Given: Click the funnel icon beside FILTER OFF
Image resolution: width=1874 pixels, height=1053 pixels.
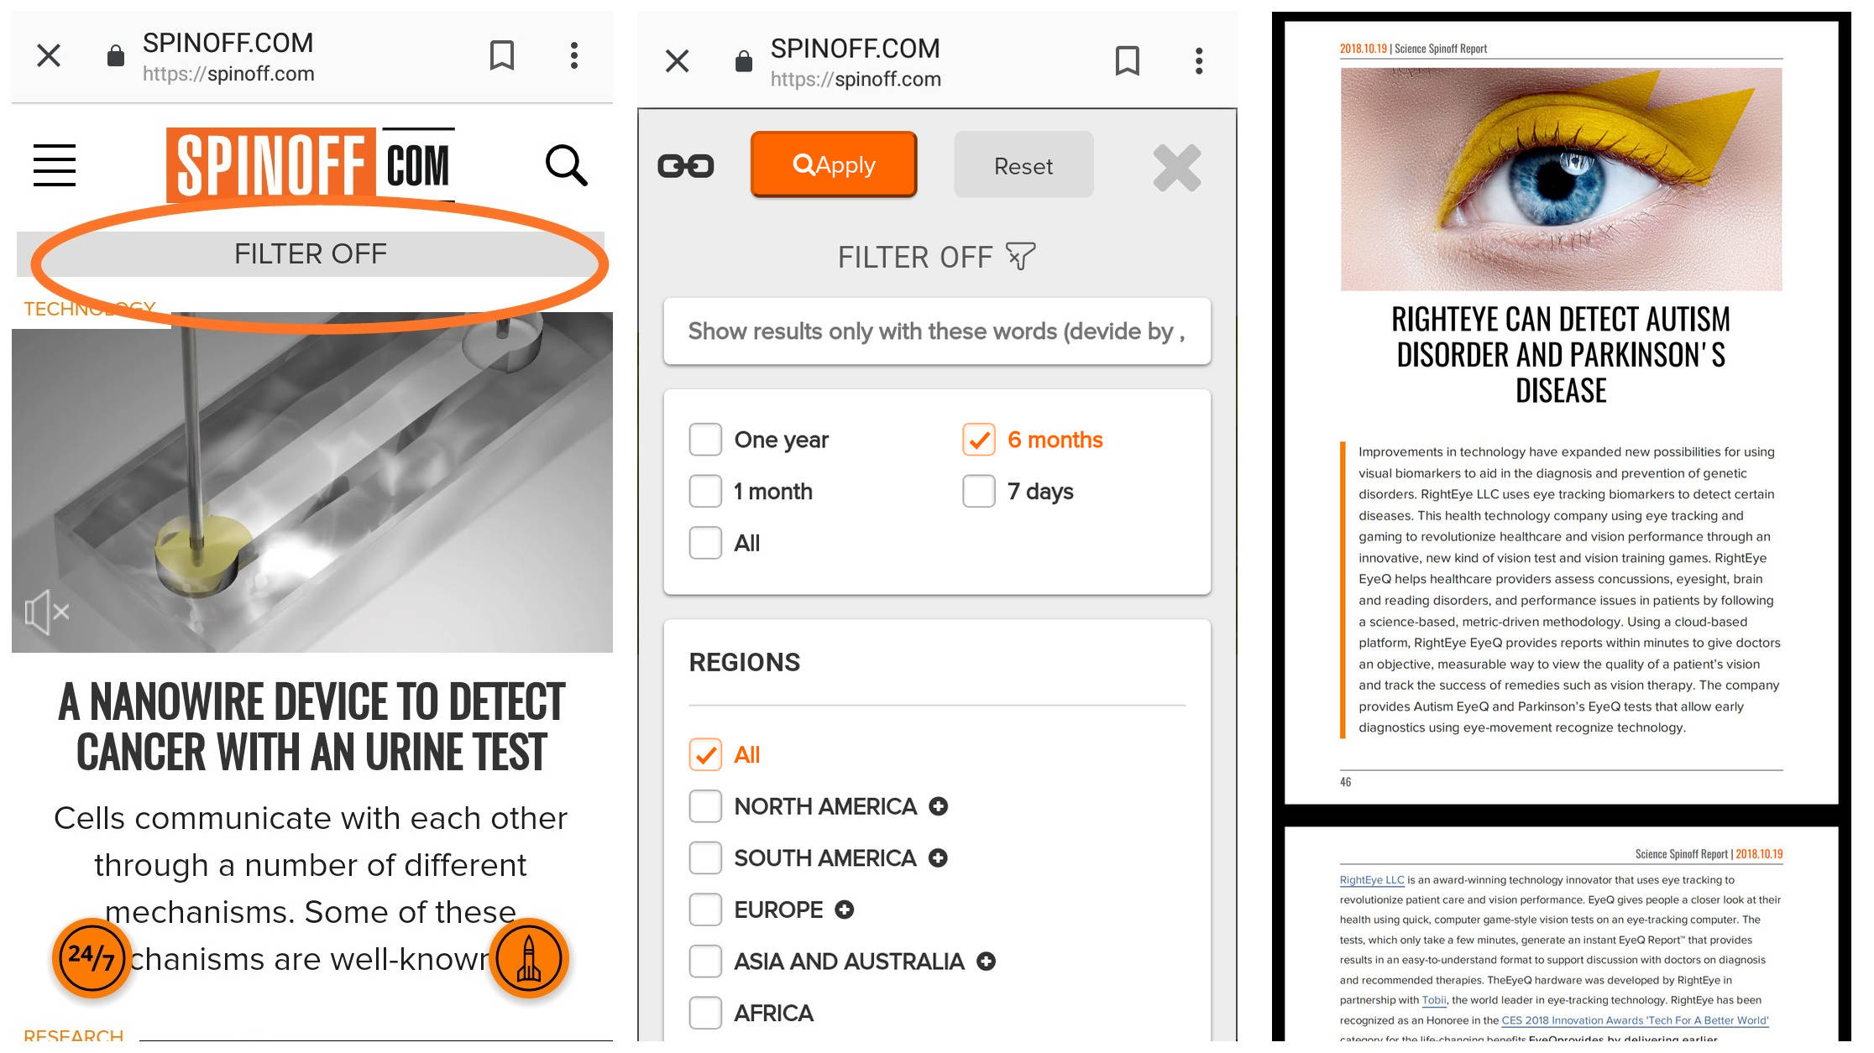Looking at the screenshot, I should click(1021, 256).
